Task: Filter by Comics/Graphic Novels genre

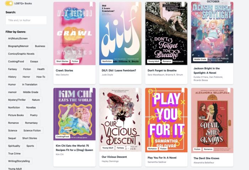Action: 21,54
